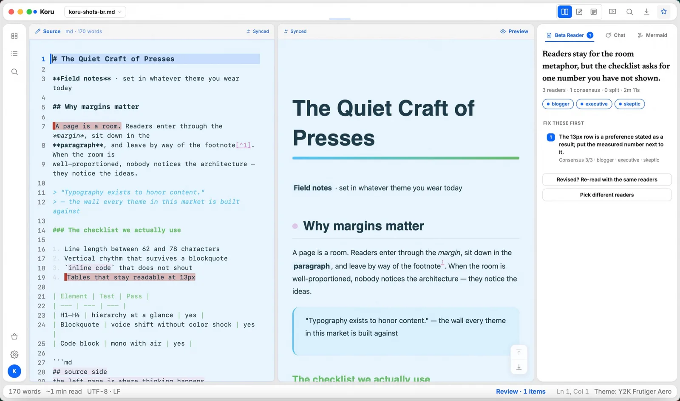Click Ln 1, Col 1 status indicator

[572, 392]
